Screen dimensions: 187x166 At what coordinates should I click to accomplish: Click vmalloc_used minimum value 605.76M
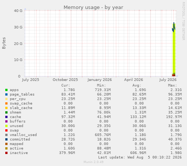(103, 135)
